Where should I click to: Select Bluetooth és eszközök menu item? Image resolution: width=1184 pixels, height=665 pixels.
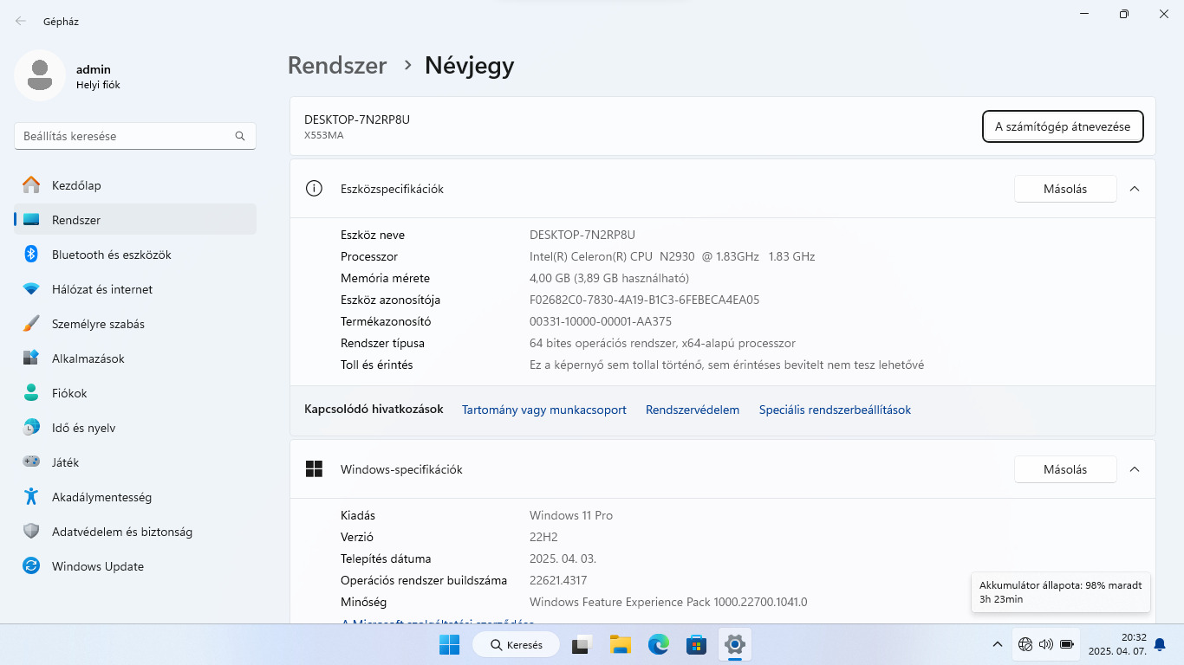[x=135, y=255]
